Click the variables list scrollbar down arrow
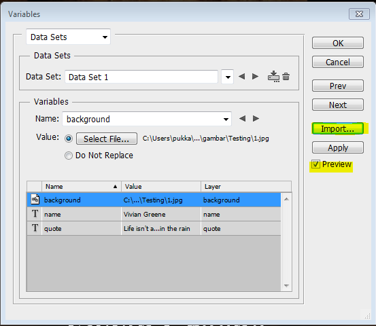The image size is (376, 326). tap(286, 285)
